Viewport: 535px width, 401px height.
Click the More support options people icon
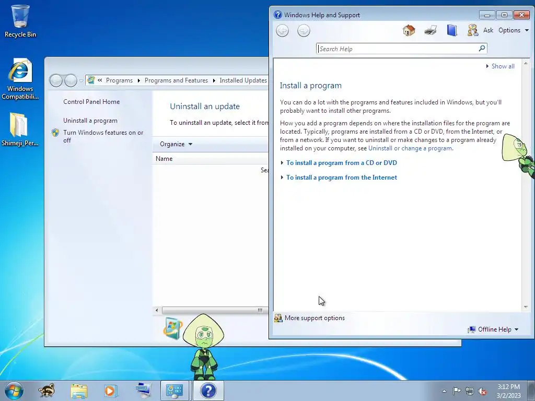278,318
